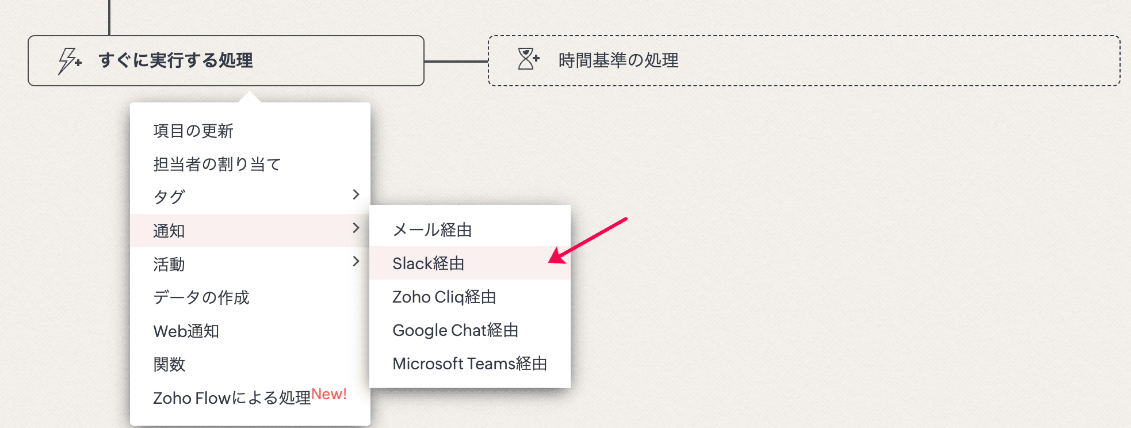The width and height of the screenshot is (1131, 428).
Task: Select Zoho Flowによる処理 option
Action: pyautogui.click(x=232, y=398)
